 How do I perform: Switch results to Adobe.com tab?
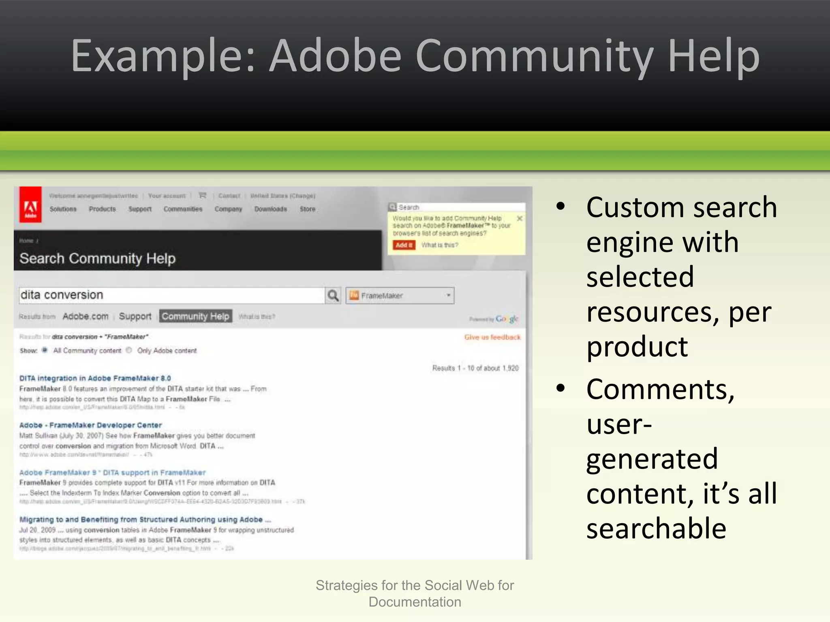(x=86, y=316)
